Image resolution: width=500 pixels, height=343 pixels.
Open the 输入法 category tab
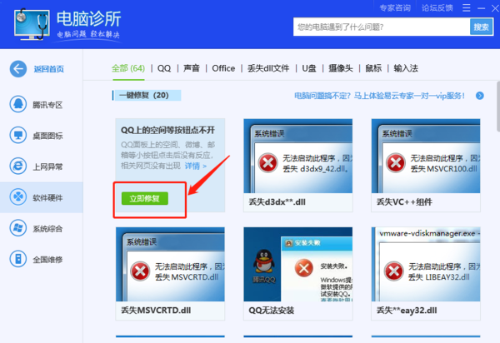pyautogui.click(x=406, y=68)
